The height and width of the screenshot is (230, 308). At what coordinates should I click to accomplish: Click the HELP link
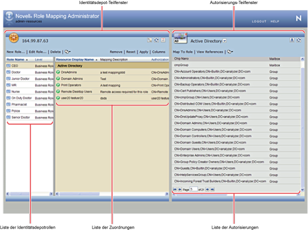(x=275, y=22)
